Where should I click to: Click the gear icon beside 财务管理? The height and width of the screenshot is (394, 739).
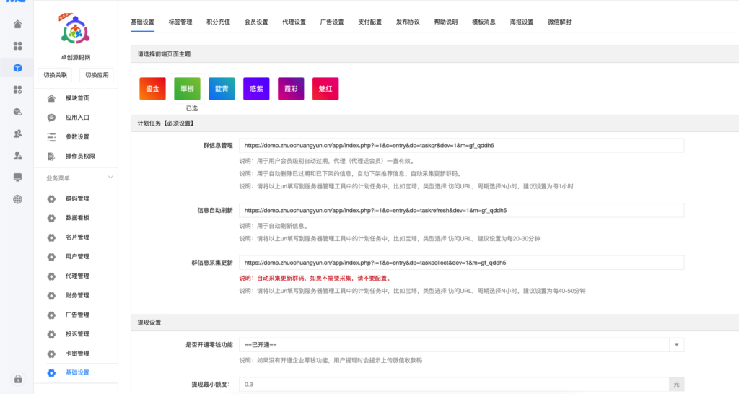(x=51, y=296)
